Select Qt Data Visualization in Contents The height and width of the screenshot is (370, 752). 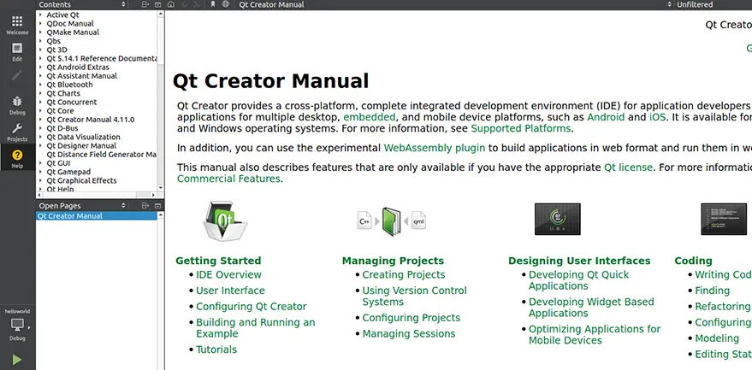point(83,137)
